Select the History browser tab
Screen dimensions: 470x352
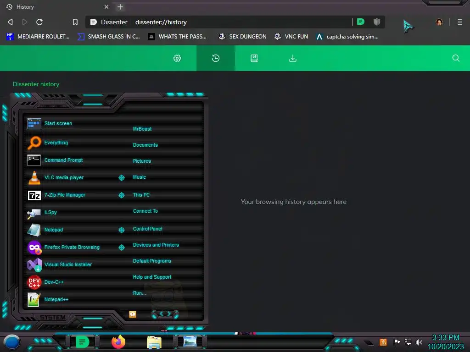click(x=57, y=7)
